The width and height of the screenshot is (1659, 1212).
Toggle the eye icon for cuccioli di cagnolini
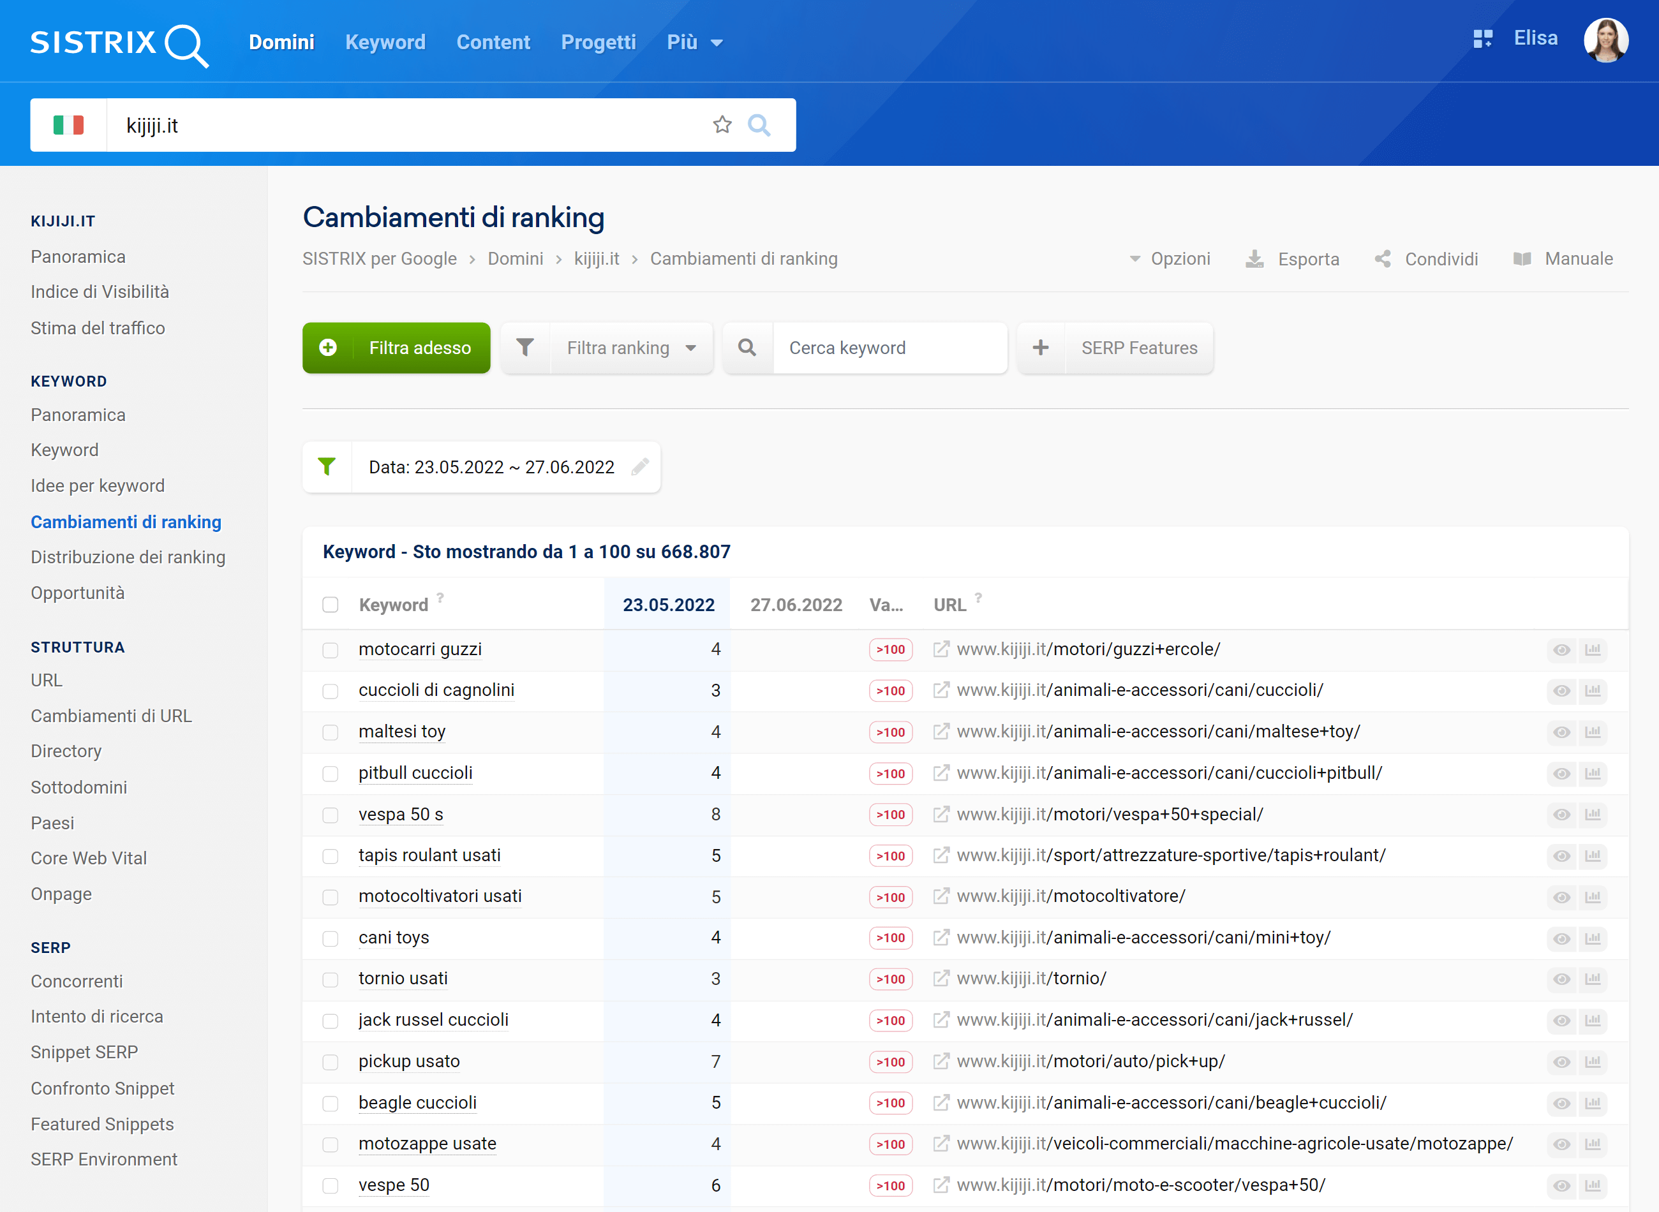coord(1561,691)
